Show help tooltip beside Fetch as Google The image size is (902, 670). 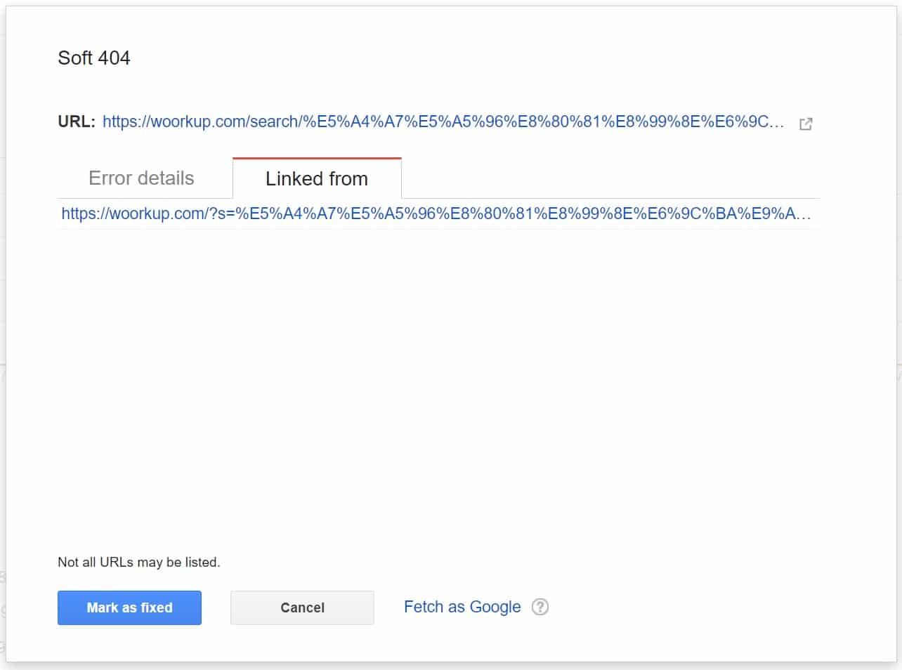540,607
